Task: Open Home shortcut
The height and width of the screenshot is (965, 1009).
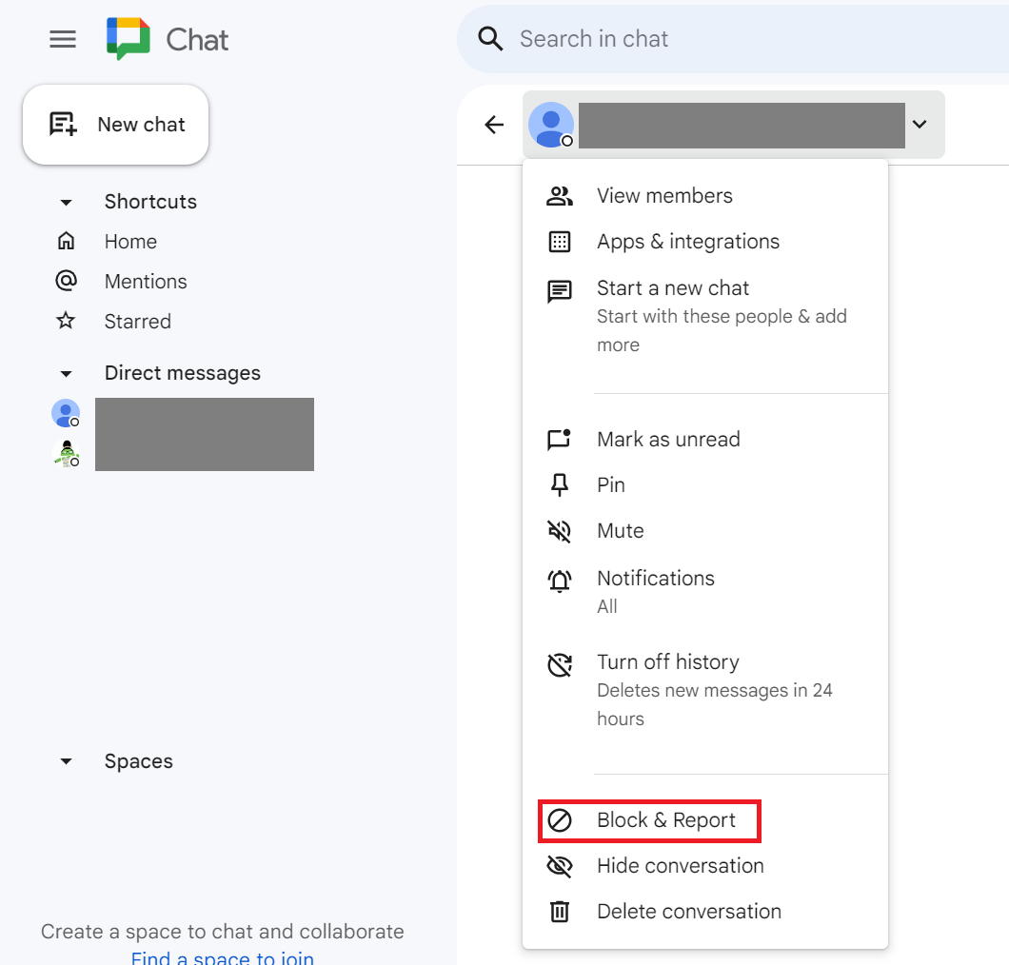Action: (x=130, y=242)
